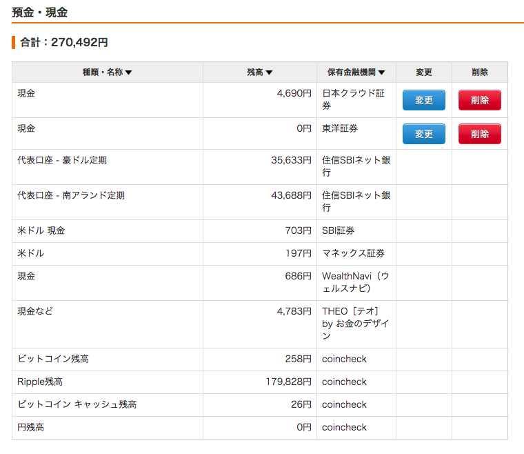Viewport: 524px width, 454px height.
Task: Select 代表口座 - 豪ドル定期 row name
Action: pyautogui.click(x=62, y=160)
